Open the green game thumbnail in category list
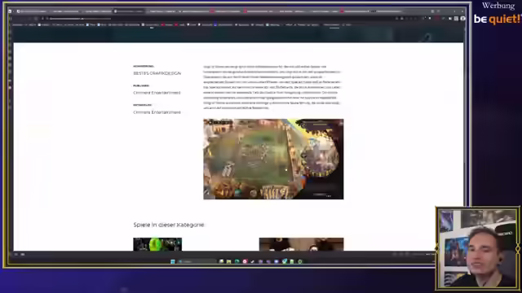522x293 pixels. click(x=157, y=244)
